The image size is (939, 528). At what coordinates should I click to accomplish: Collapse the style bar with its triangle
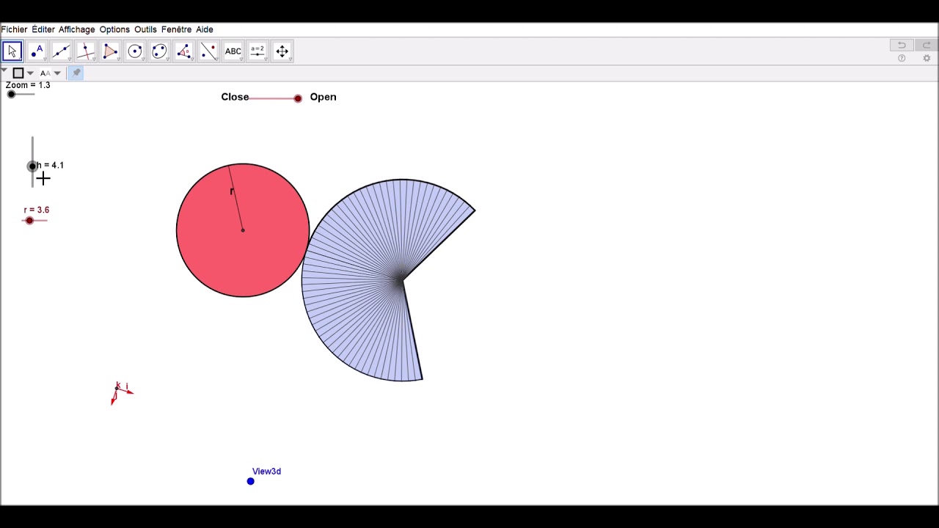4,71
